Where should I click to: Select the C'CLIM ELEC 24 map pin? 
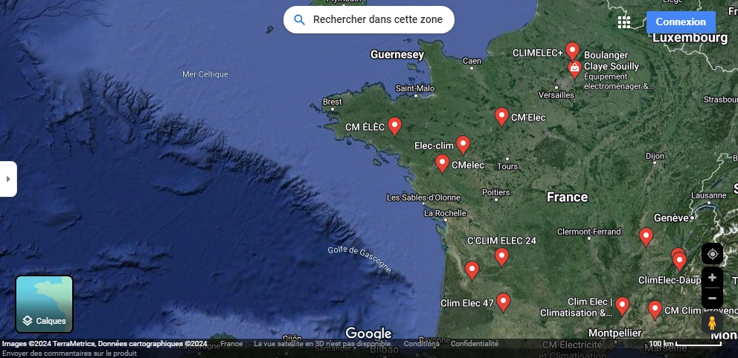click(x=501, y=258)
